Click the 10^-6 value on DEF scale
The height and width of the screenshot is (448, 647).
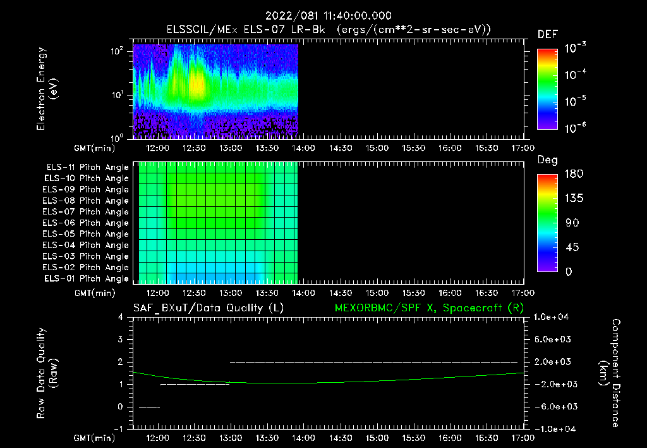click(575, 128)
